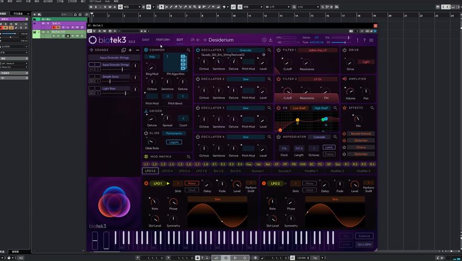The width and height of the screenshot is (462, 261).
Task: Open the Drive Light mode dropdown
Action: pyautogui.click(x=366, y=62)
